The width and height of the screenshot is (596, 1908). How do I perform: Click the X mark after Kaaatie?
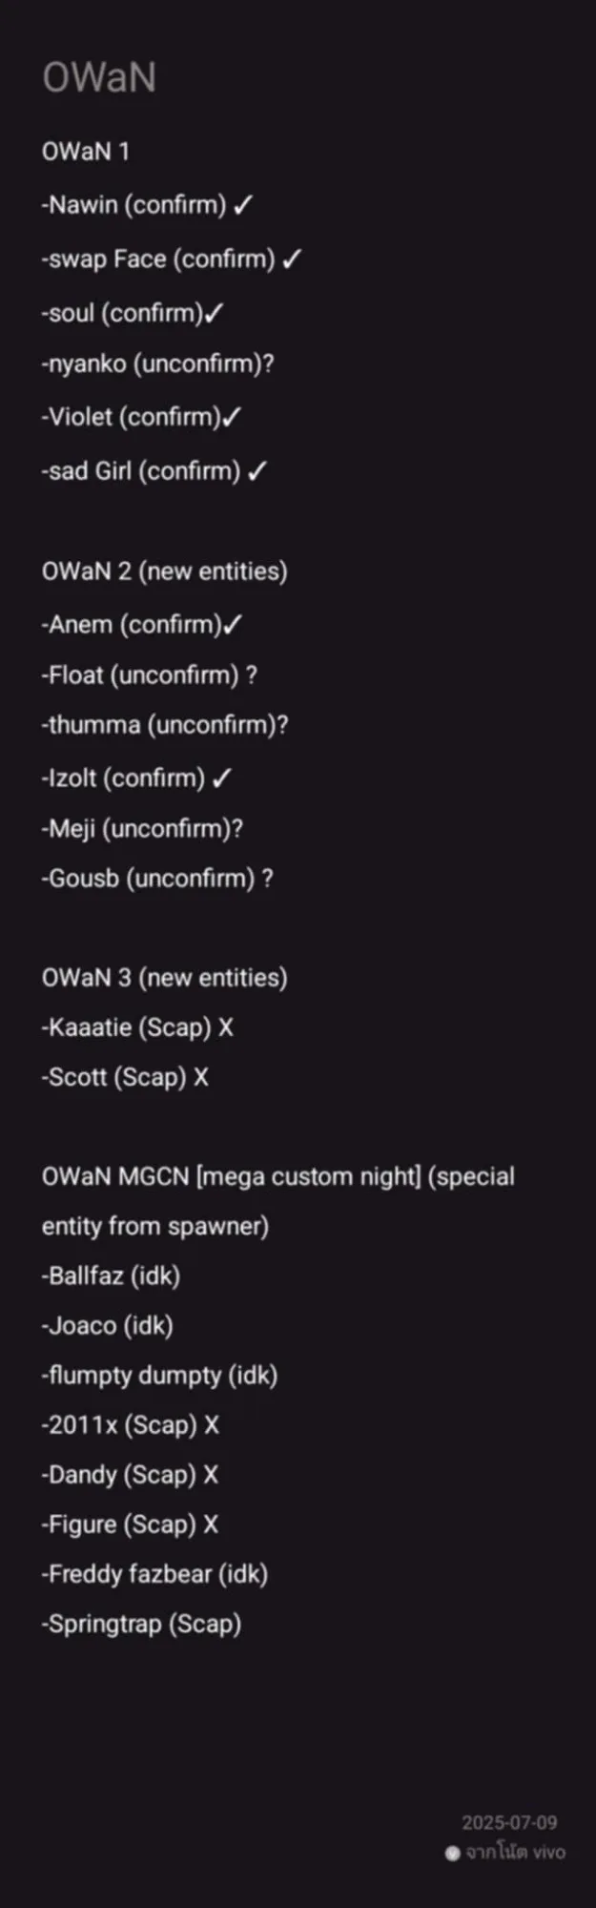[x=226, y=1027]
